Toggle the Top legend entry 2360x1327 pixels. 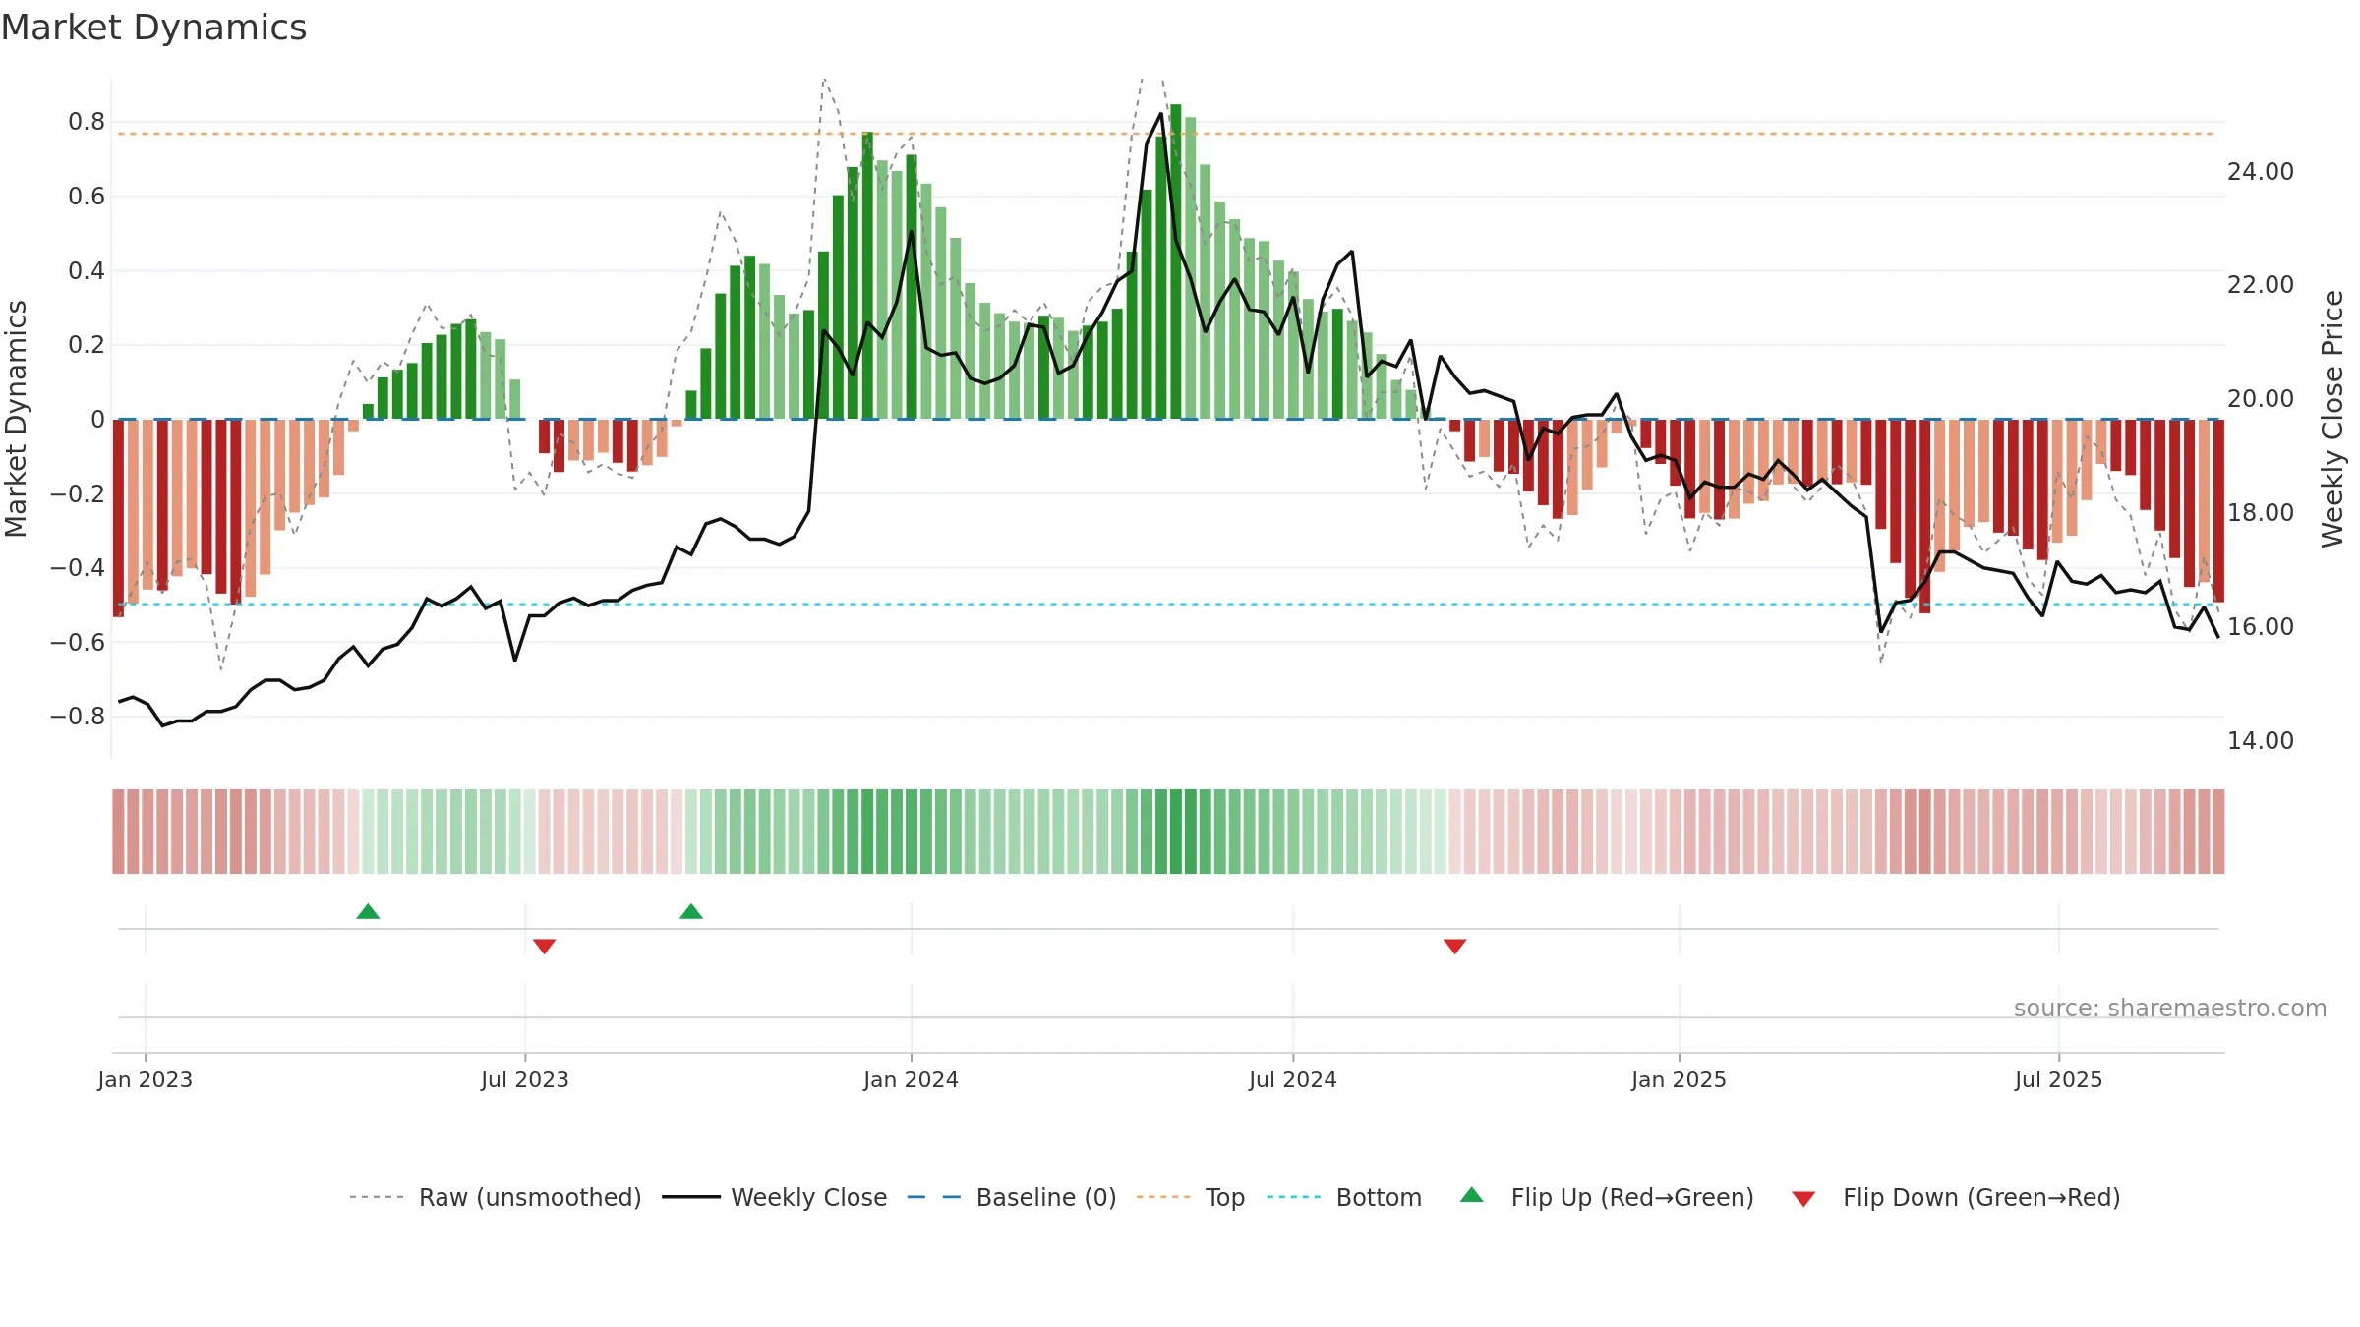click(1191, 1197)
